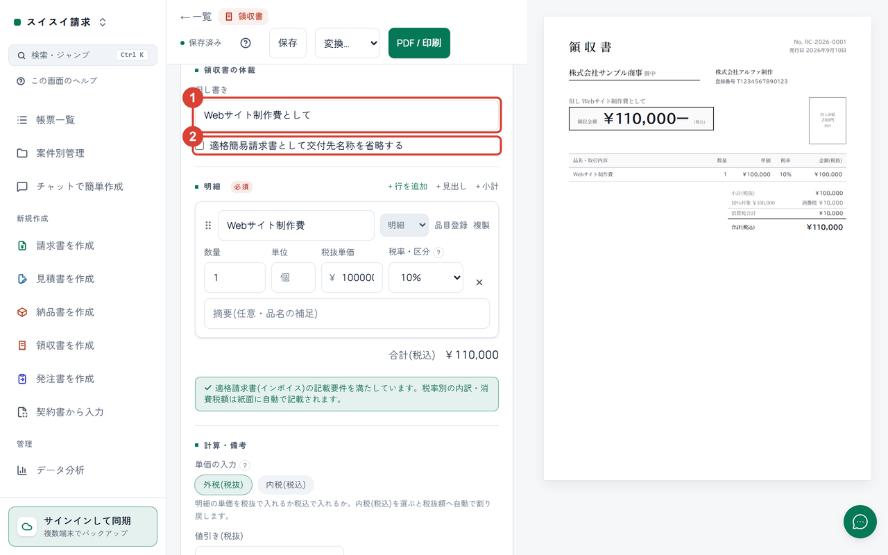Click + 見出し to add a heading

click(x=452, y=187)
